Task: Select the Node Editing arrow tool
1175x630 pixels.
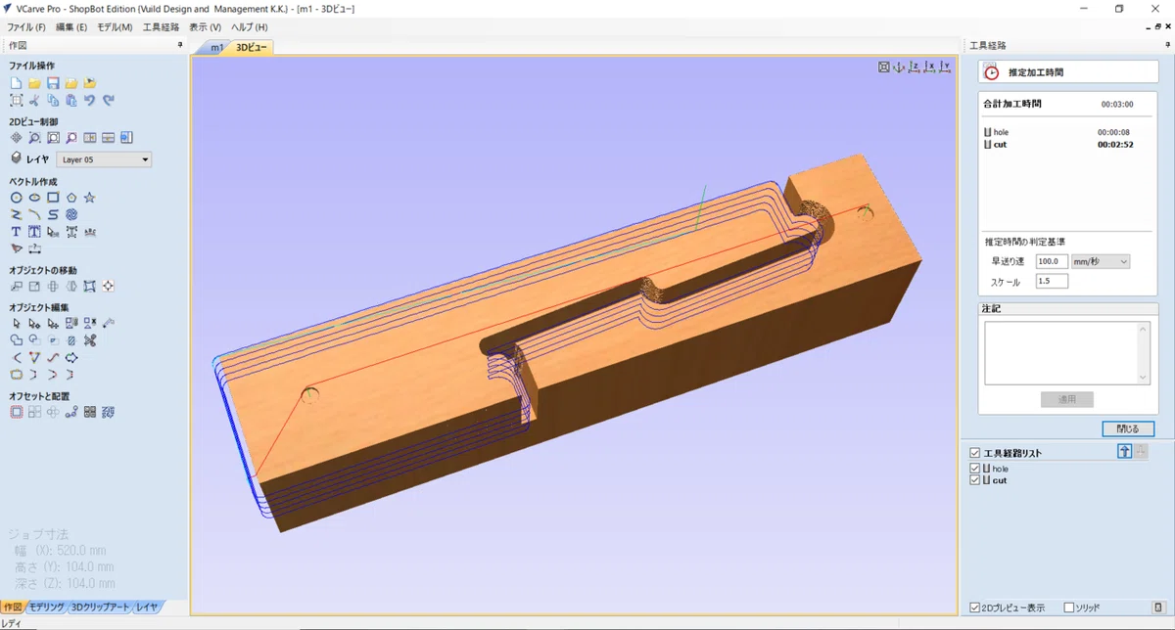Action: point(34,323)
